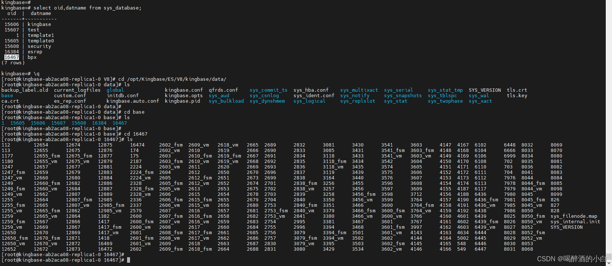
Task: Click the 'kingbase.pid' file name
Action: coord(183,101)
